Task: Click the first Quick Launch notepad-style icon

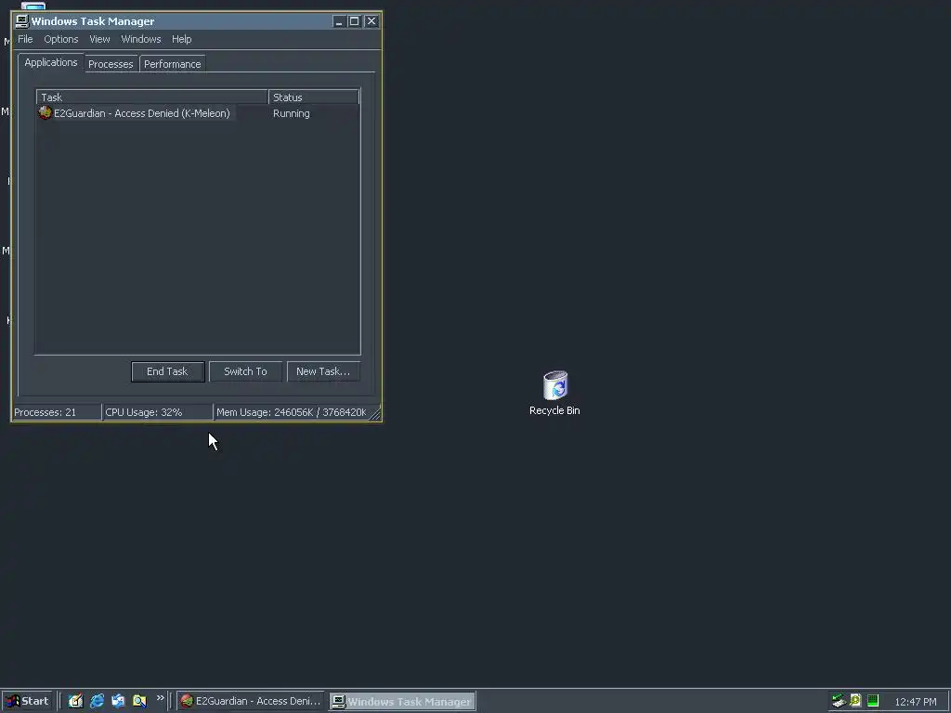Action: click(x=75, y=701)
